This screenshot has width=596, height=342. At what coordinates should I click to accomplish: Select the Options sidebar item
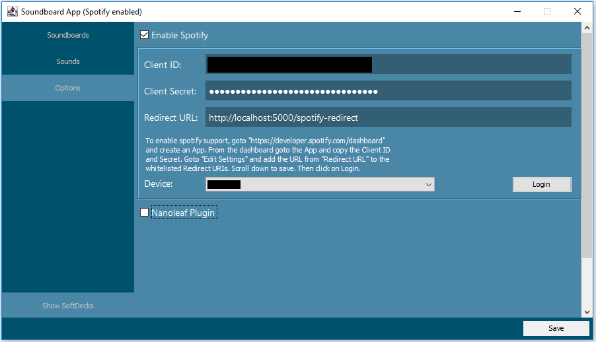(x=67, y=88)
